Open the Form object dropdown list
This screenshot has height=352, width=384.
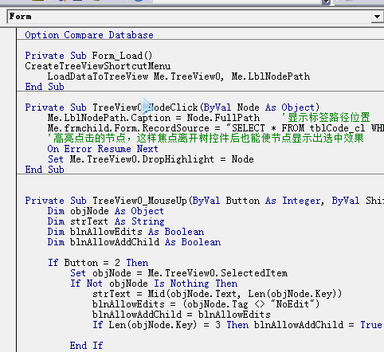(377, 17)
